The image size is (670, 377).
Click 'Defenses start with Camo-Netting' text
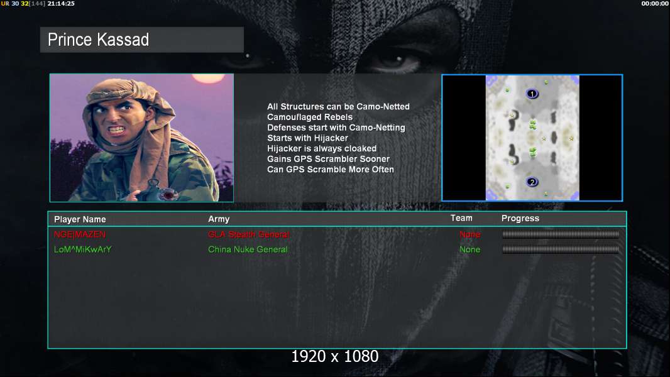pos(336,128)
